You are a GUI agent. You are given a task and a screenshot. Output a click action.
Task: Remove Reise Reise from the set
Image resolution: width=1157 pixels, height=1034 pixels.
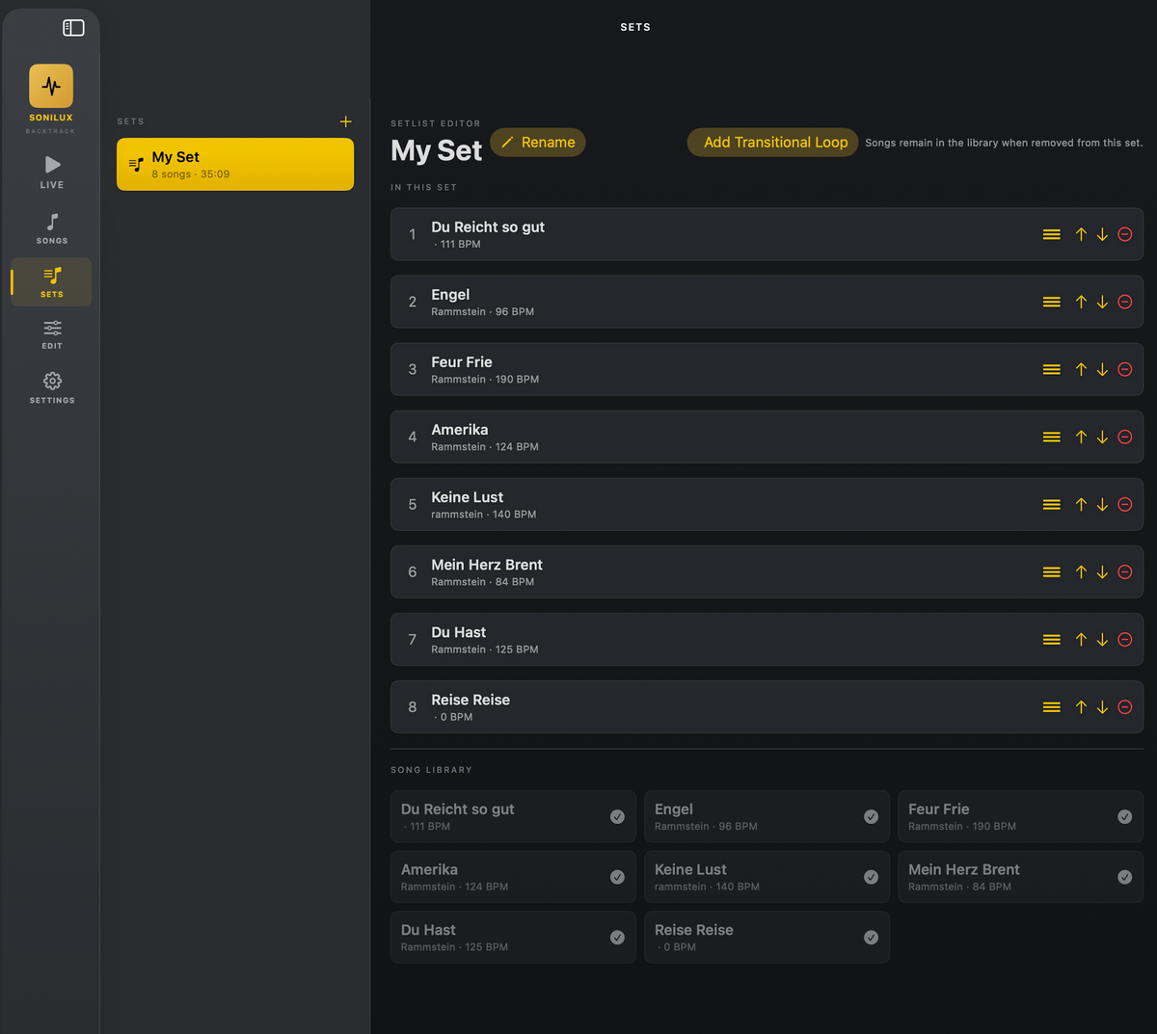(1124, 706)
